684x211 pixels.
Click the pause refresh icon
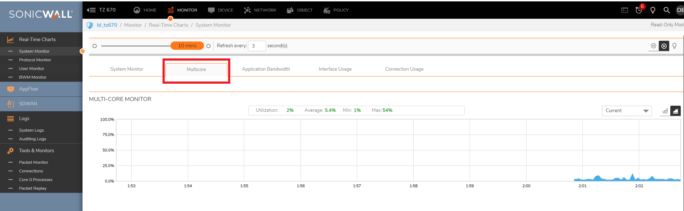pos(653,46)
